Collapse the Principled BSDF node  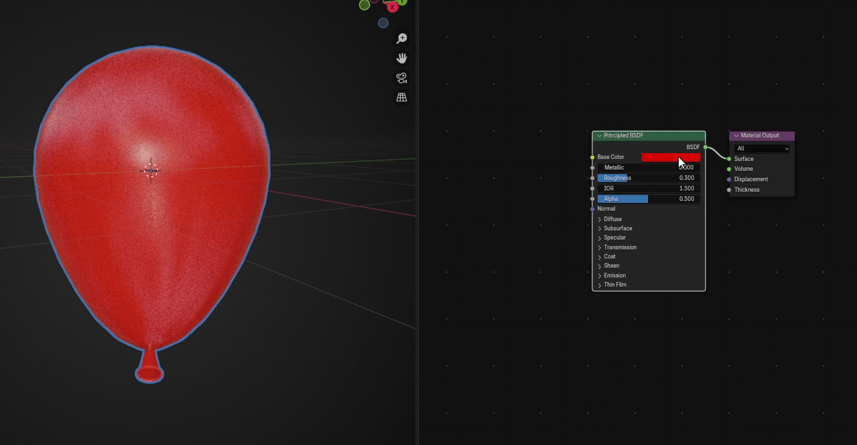[x=599, y=135]
